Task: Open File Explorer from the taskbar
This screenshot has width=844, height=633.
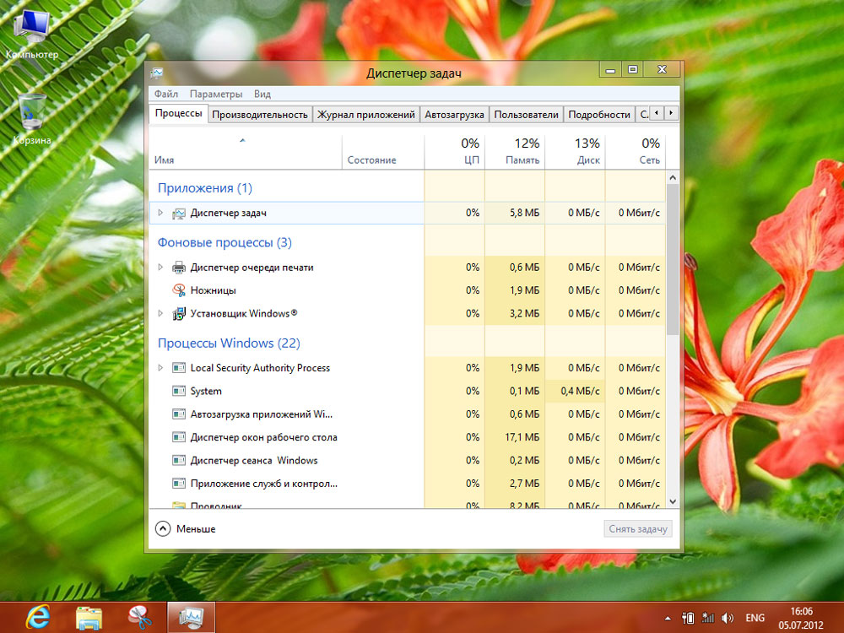Action: click(89, 617)
